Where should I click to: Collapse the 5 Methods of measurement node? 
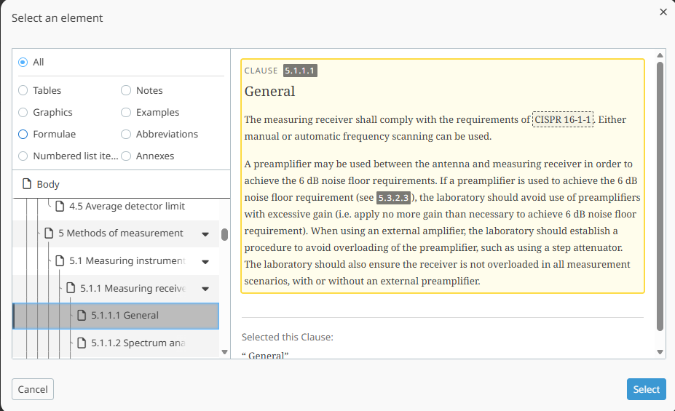(x=205, y=234)
